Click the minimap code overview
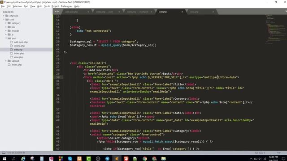 [276, 29]
